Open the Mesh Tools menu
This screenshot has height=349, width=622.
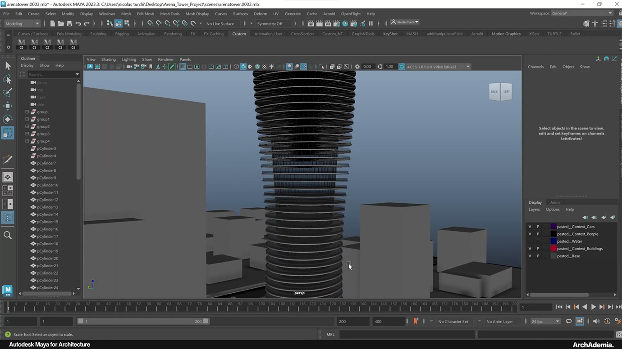[169, 14]
